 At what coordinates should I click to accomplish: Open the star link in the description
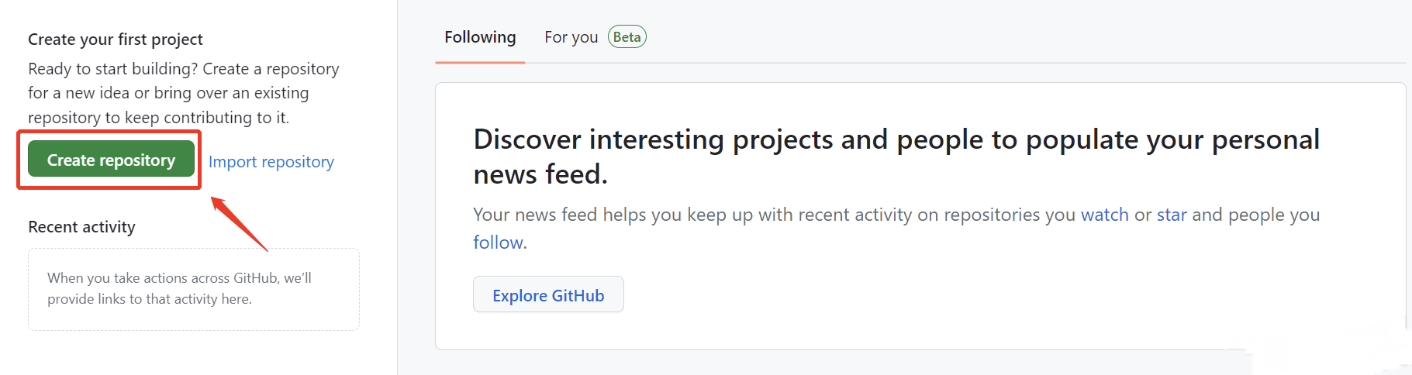(x=1172, y=215)
